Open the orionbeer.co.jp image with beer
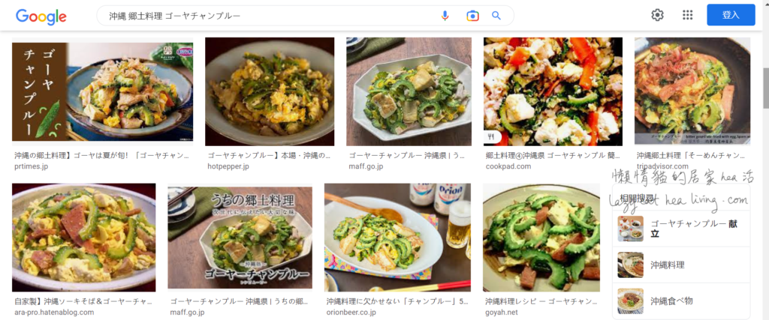This screenshot has width=769, height=320. [x=397, y=238]
